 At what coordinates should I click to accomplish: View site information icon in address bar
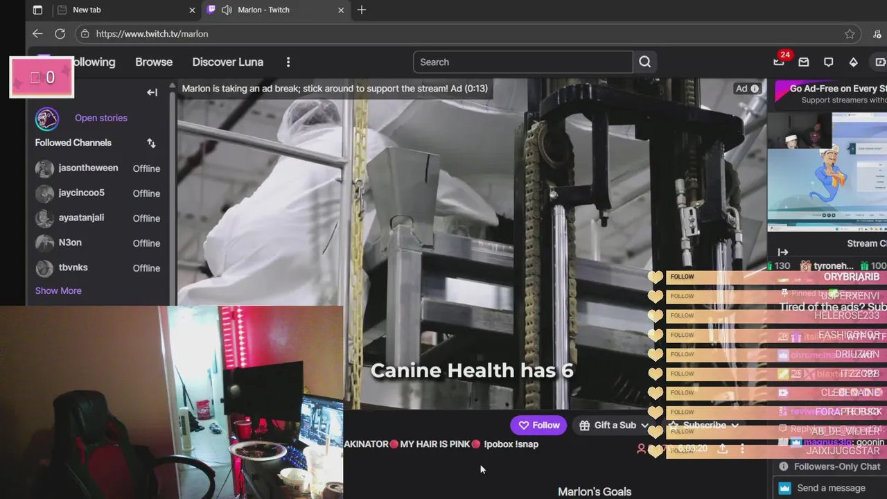85,33
